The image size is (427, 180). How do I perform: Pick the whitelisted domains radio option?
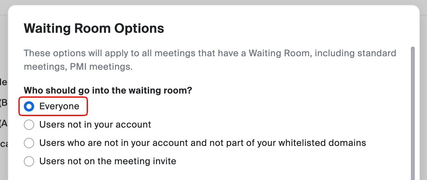pyautogui.click(x=29, y=143)
